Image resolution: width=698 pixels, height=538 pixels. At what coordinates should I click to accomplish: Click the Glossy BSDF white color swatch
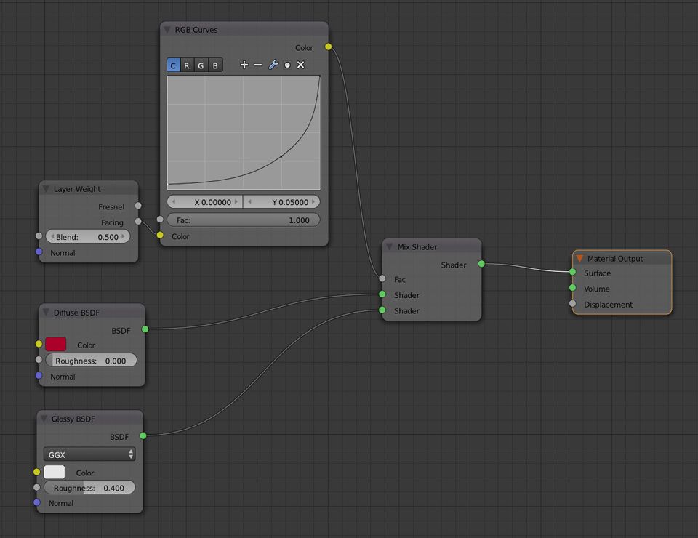click(55, 472)
